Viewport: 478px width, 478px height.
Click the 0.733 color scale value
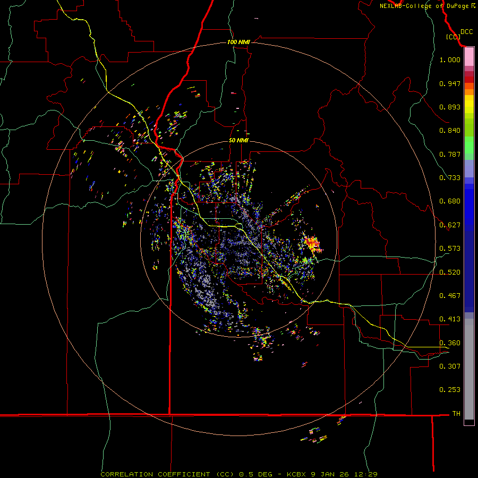(x=450, y=178)
